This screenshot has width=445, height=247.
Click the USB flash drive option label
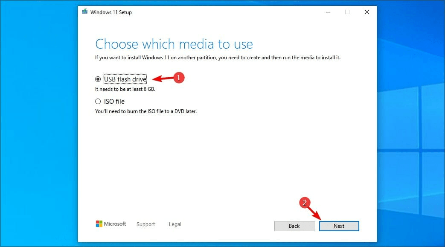tap(125, 79)
